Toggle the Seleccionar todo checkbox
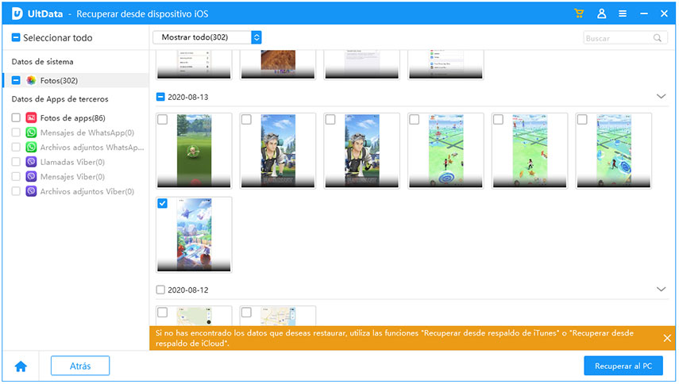 click(x=16, y=37)
